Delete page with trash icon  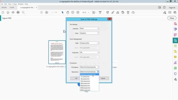[x=128, y=12]
